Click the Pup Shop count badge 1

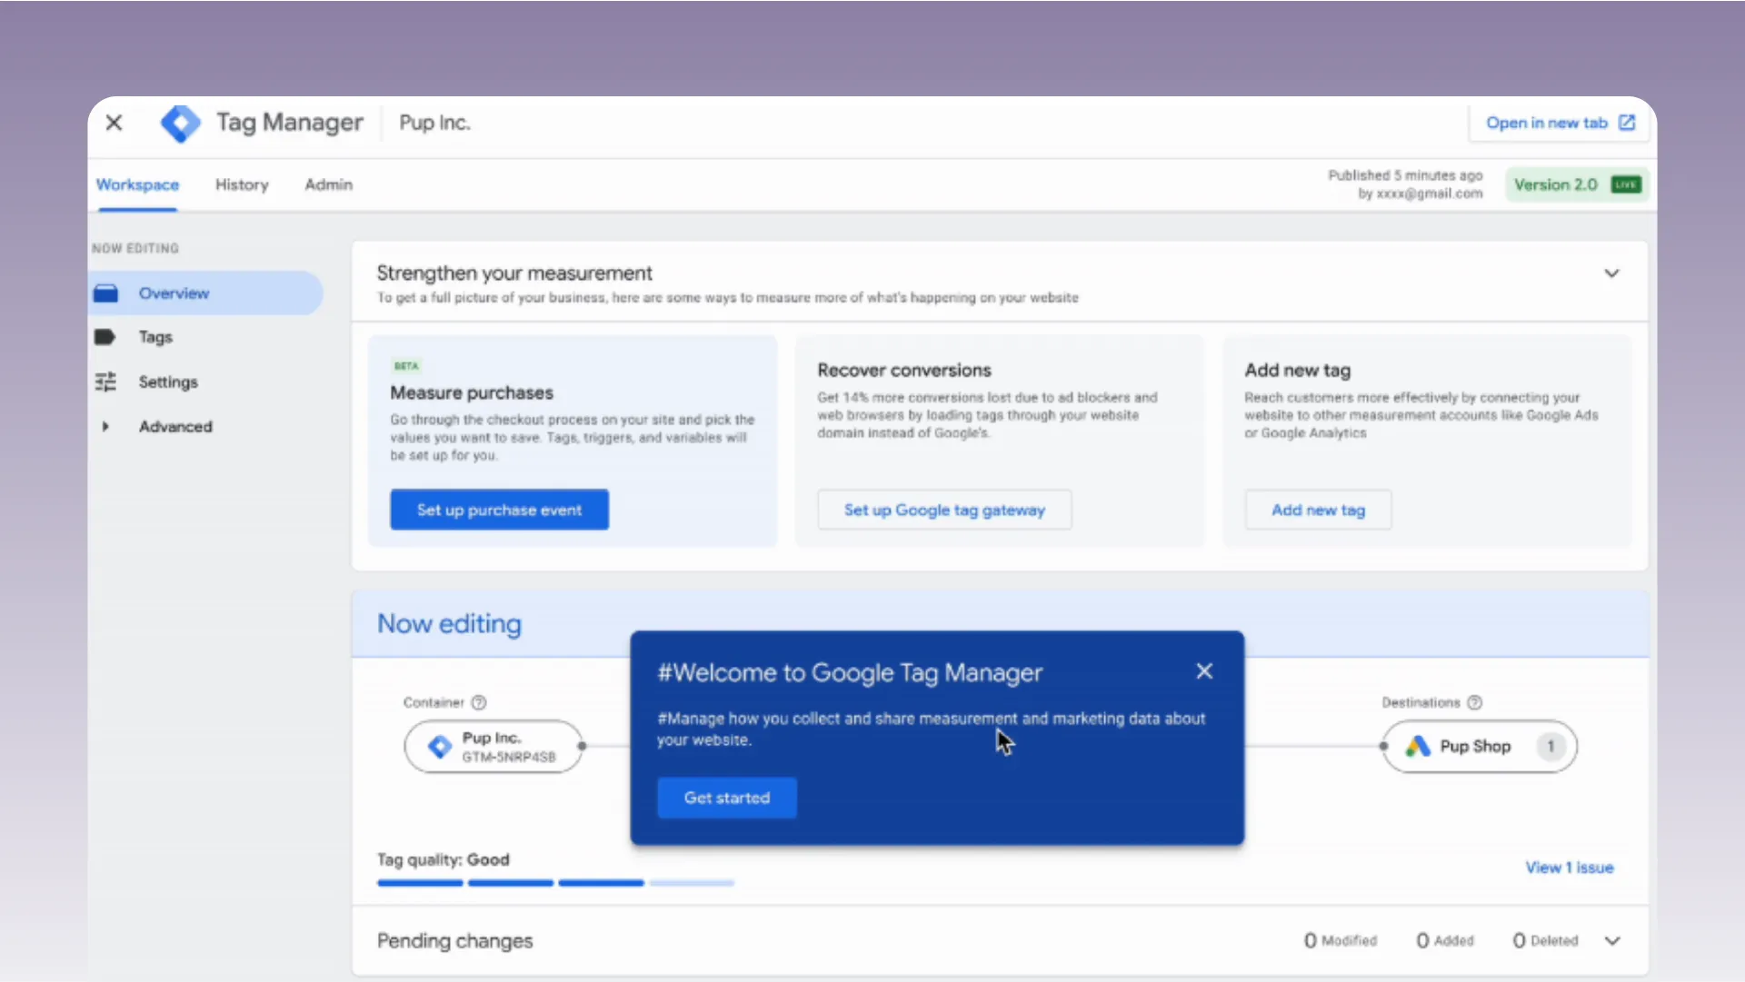point(1551,747)
